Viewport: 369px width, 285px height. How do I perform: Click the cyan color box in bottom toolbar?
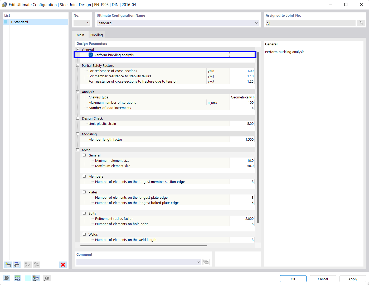28,278
